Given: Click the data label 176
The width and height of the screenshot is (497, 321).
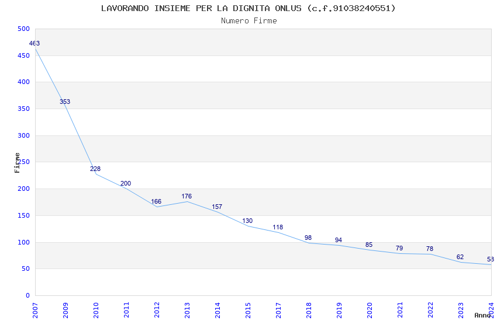Looking at the screenshot, I should point(187,196).
